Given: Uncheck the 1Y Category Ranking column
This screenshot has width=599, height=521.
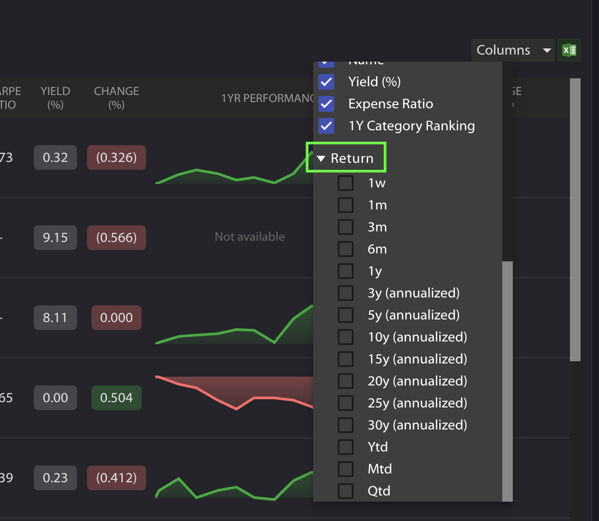Looking at the screenshot, I should (x=326, y=126).
